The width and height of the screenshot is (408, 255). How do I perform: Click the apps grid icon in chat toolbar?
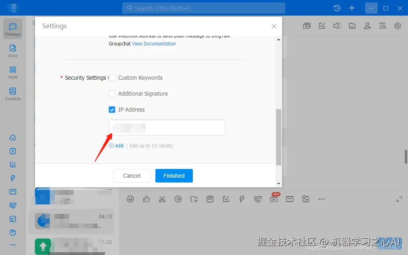pyautogui.click(x=306, y=199)
